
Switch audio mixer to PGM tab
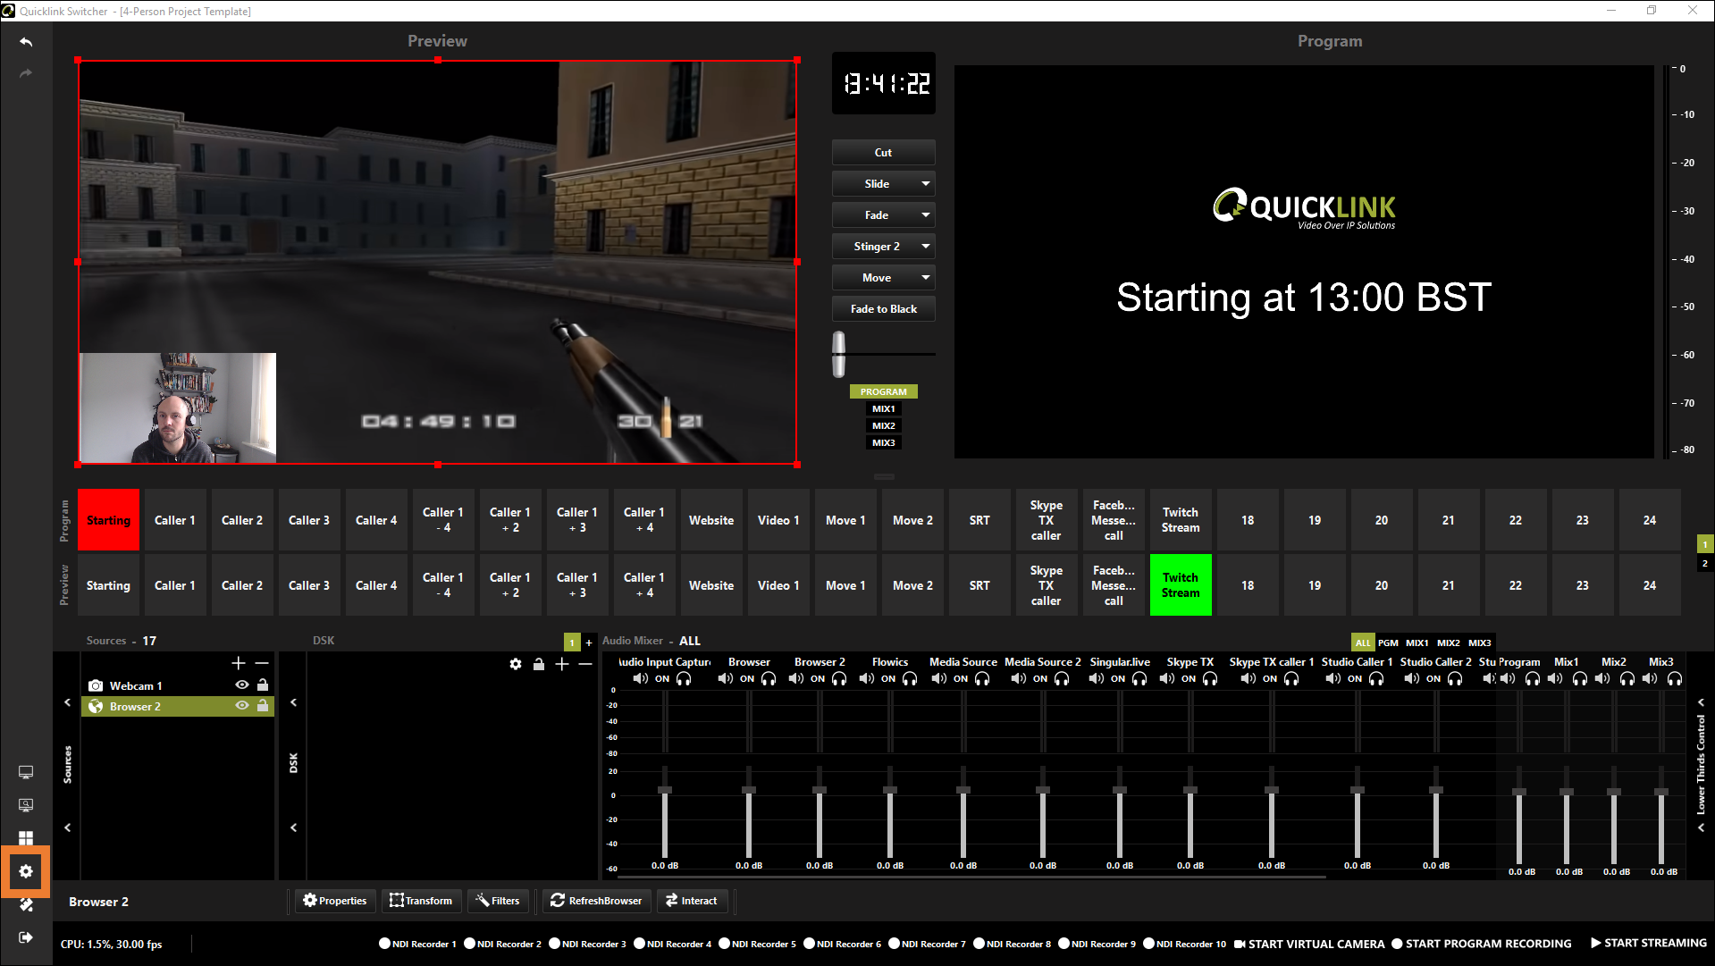1387,643
